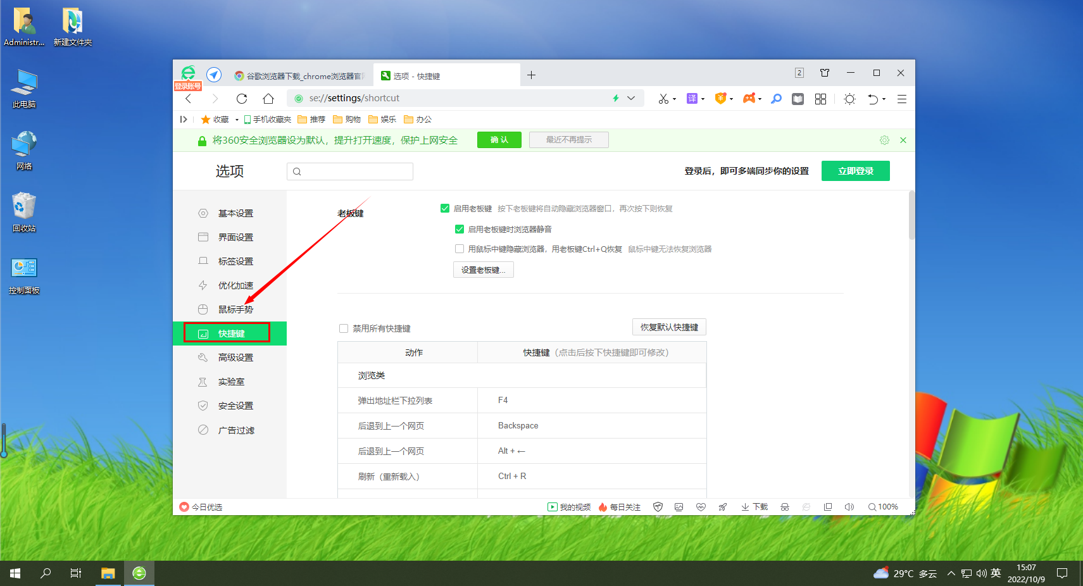Click the lightning speed-mode icon

[615, 98]
